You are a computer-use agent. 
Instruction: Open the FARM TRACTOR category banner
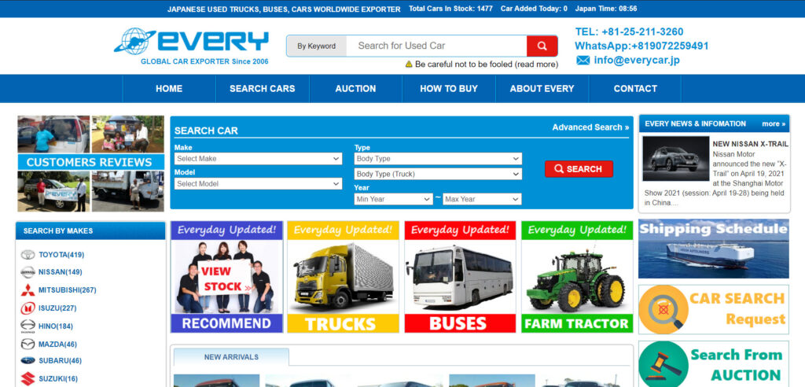coord(577,277)
